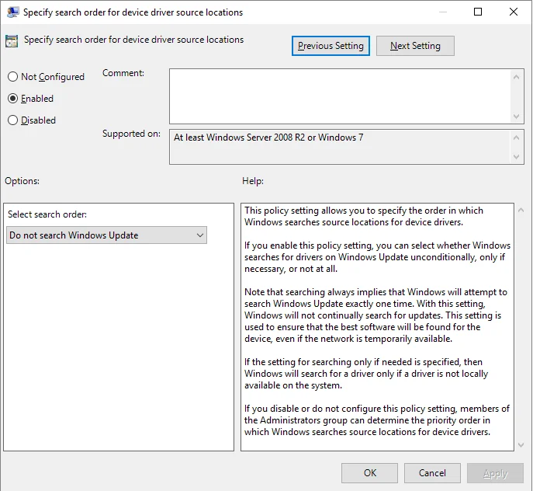Go to Next Setting
The width and height of the screenshot is (533, 491).
(415, 46)
